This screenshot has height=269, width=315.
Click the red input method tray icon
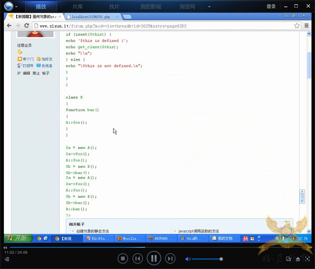pos(246,238)
